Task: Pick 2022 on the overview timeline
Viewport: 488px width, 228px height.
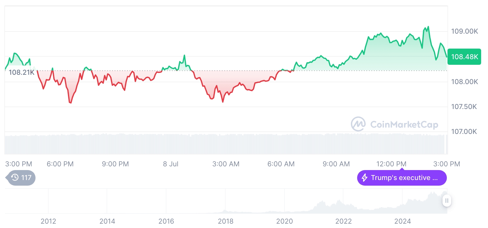Action: pos(343,221)
